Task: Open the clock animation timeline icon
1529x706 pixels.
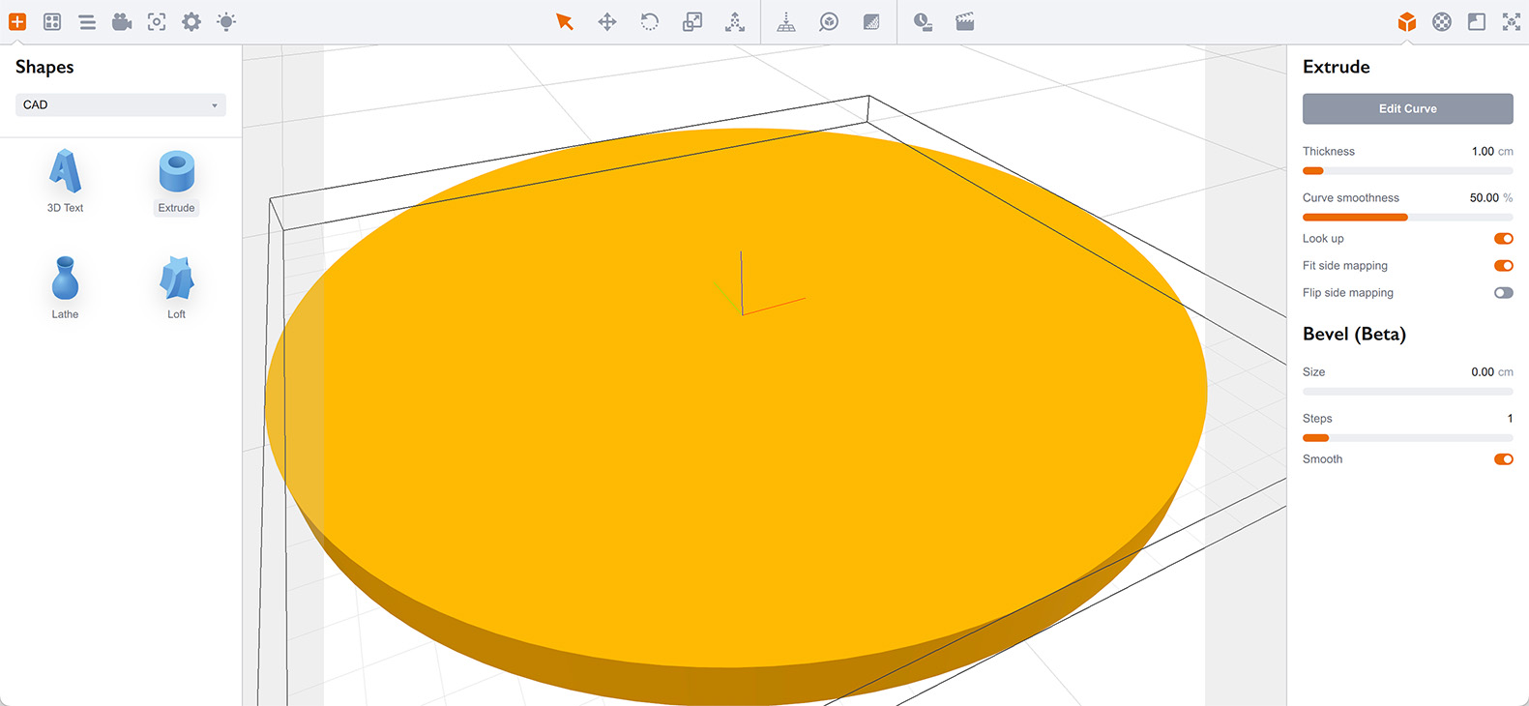Action: 924,21
